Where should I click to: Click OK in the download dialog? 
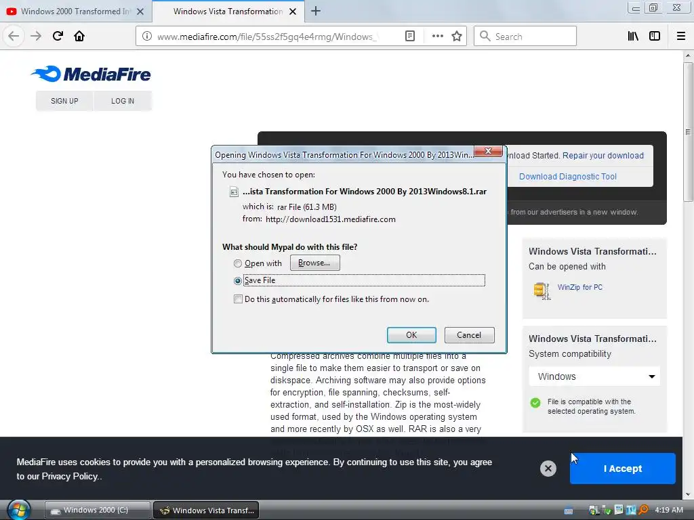tap(411, 334)
